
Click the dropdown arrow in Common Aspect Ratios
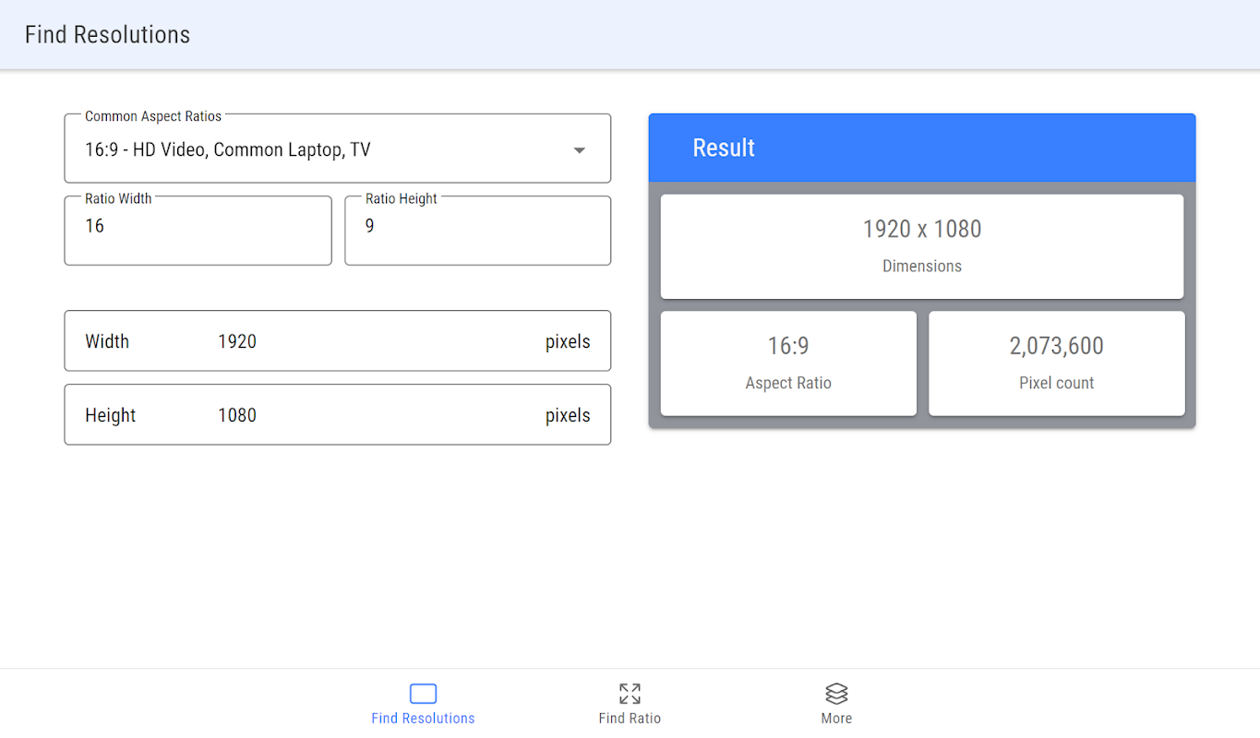(580, 150)
